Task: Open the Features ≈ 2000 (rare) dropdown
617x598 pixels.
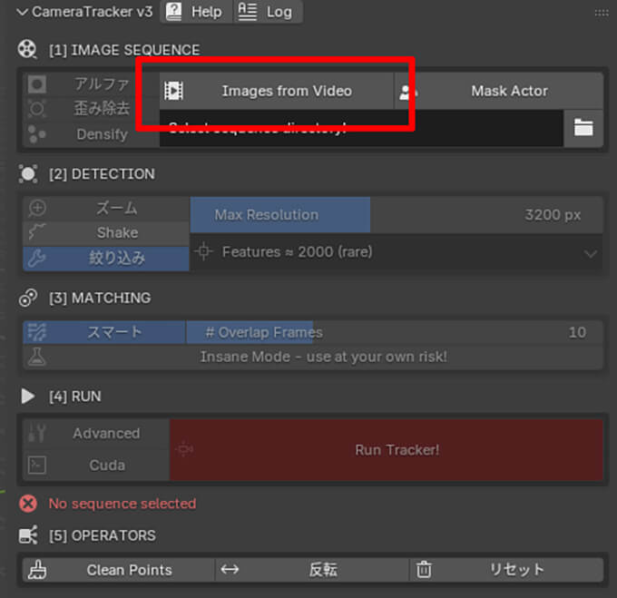Action: click(397, 251)
